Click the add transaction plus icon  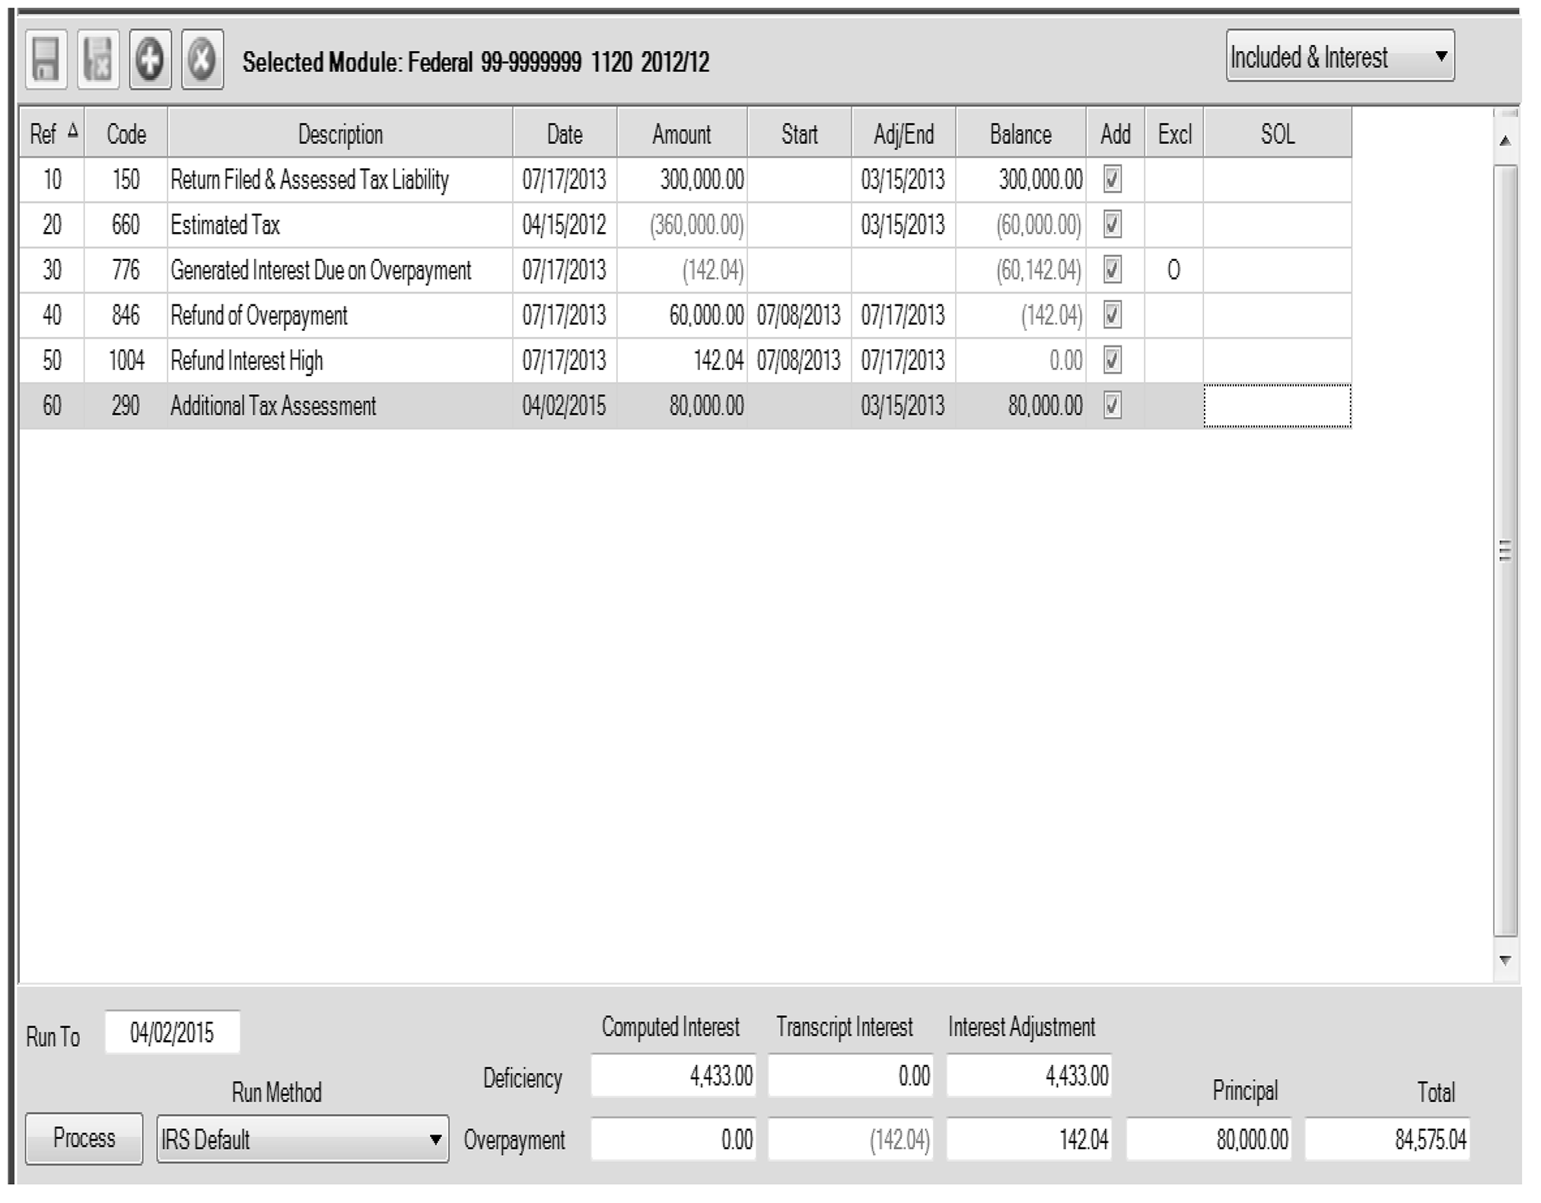[150, 60]
